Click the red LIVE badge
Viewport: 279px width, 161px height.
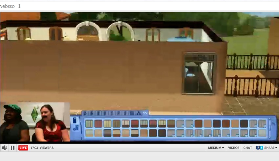pyautogui.click(x=23, y=148)
